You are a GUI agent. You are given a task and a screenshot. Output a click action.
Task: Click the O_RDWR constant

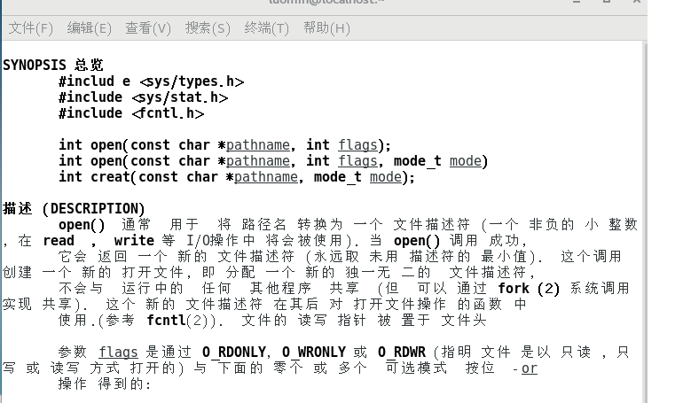[402, 353]
